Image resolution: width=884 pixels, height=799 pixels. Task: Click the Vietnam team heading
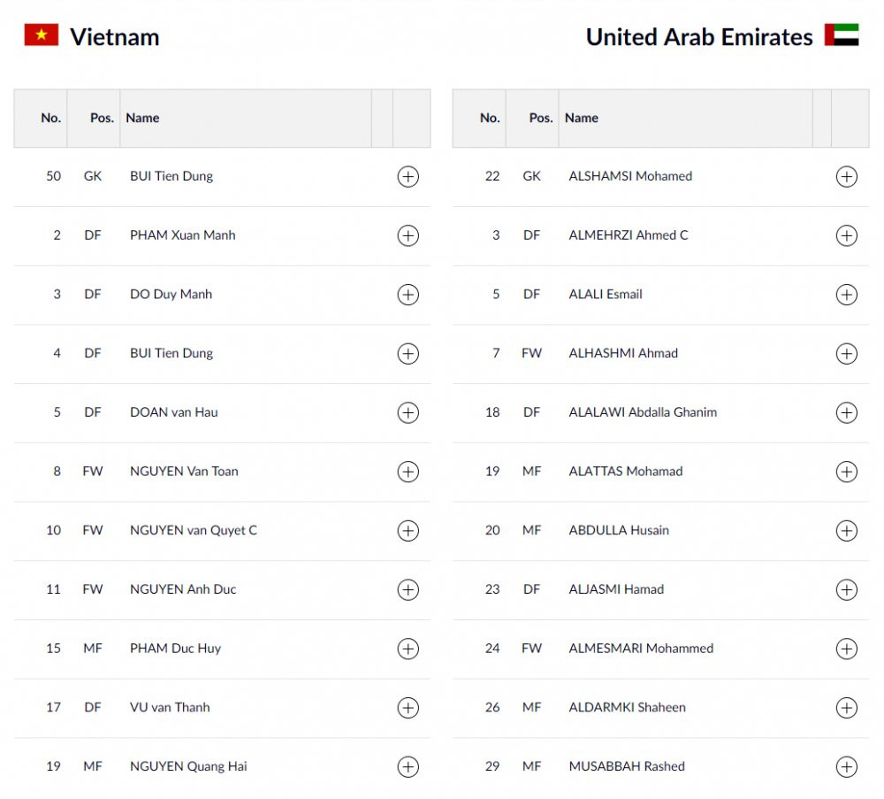tap(115, 37)
